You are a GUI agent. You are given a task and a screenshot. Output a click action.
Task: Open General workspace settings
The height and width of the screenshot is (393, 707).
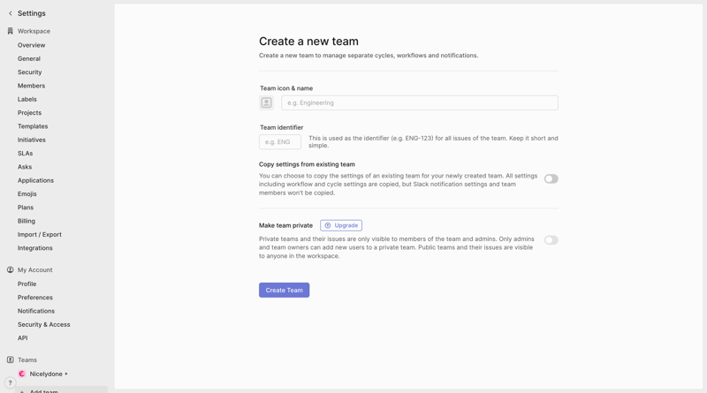(29, 58)
